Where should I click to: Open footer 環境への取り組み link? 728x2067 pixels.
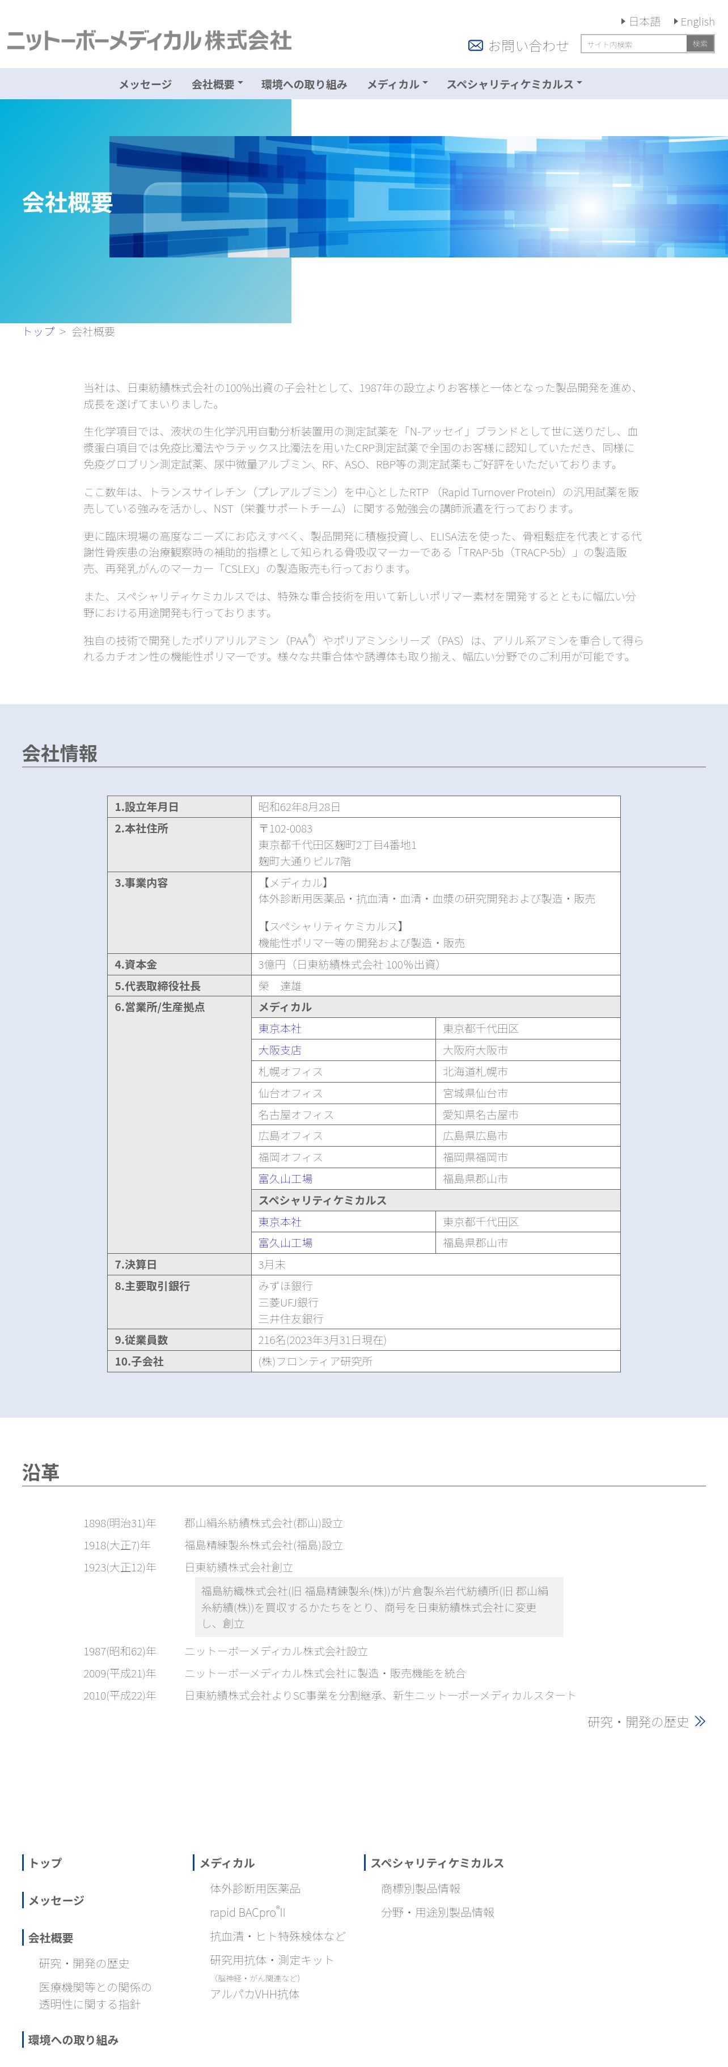tap(73, 2040)
